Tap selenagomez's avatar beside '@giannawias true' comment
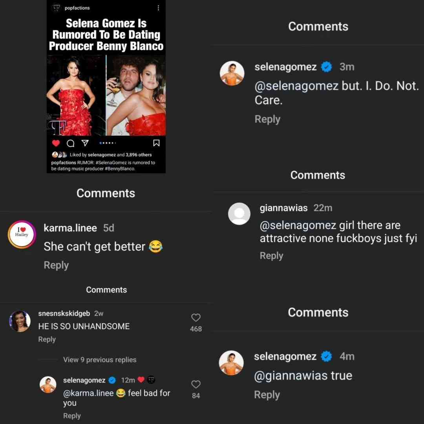 231,363
